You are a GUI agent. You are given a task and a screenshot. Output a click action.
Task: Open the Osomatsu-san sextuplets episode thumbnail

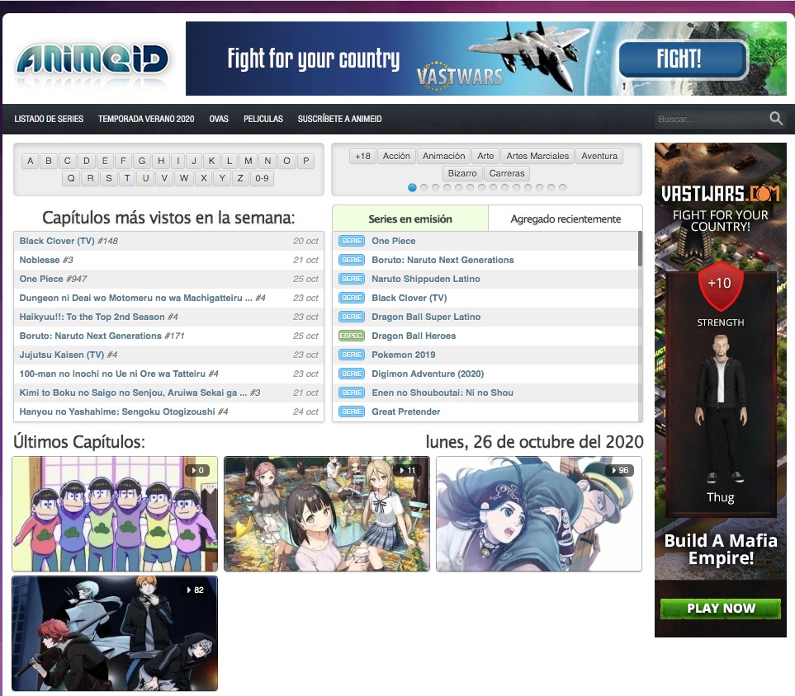tap(115, 514)
